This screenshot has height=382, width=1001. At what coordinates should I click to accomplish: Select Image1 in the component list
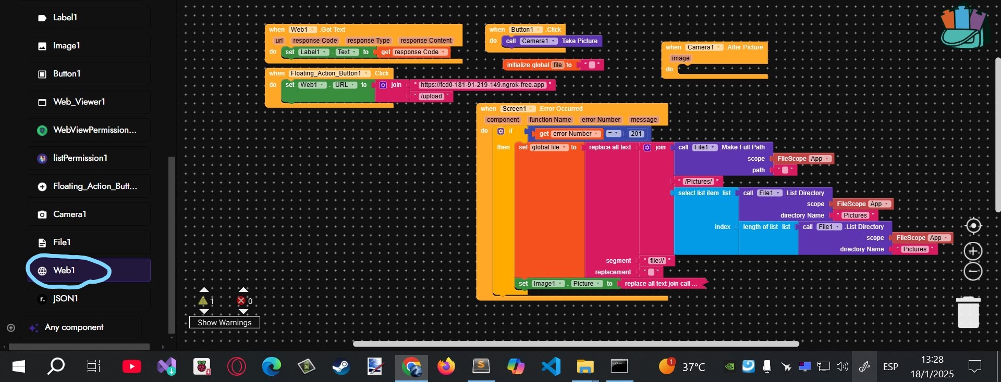pos(89,46)
